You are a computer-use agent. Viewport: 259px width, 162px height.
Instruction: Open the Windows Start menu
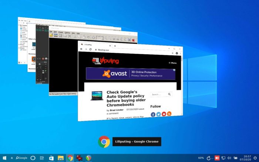[4, 158]
